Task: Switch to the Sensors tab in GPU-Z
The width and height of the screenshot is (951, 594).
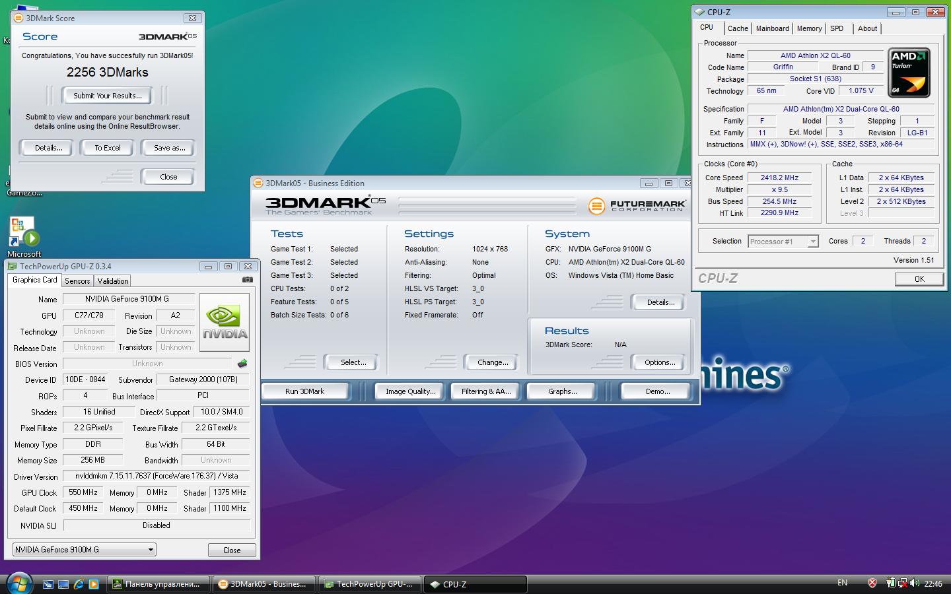Action: pyautogui.click(x=77, y=280)
